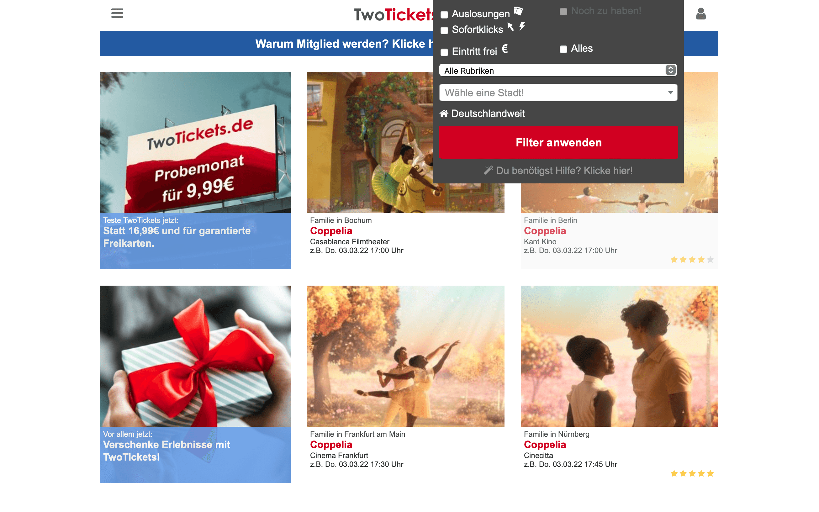Open the Alle Rubriken dropdown
Viewport: 819px width, 512px height.
[558, 71]
